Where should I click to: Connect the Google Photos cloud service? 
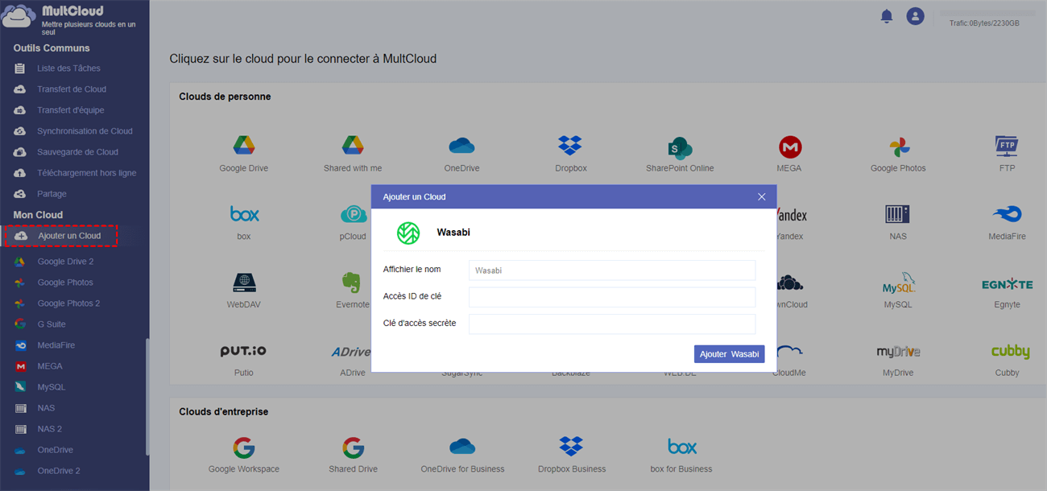(899, 147)
